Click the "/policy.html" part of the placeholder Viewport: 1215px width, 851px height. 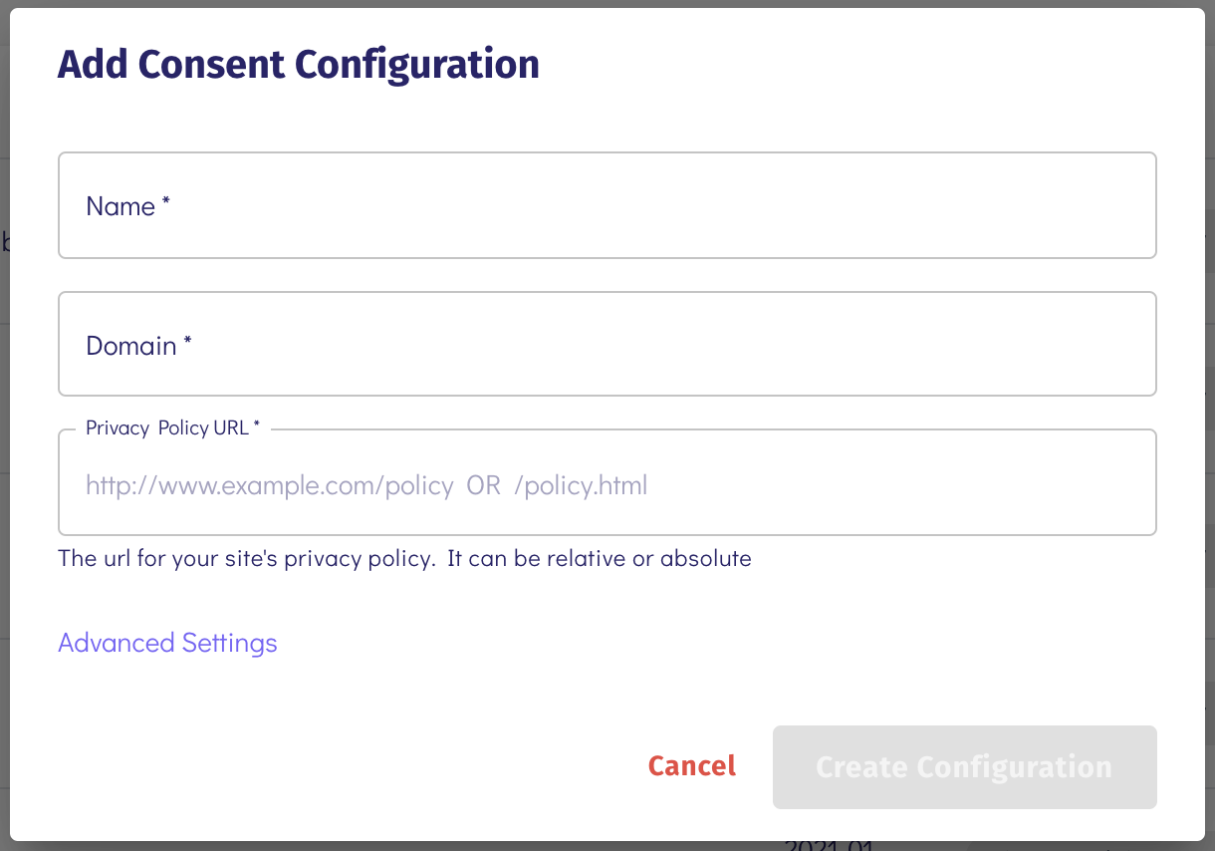tap(582, 486)
